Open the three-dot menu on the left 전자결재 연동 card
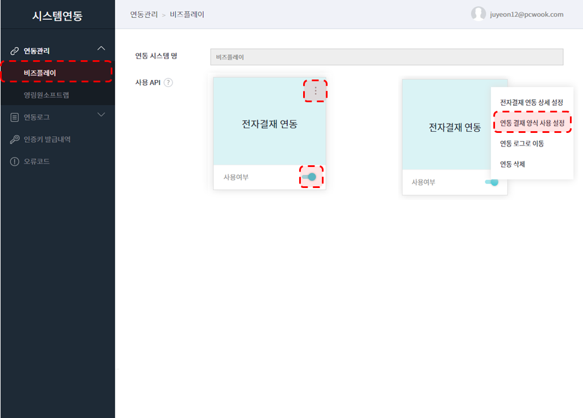Image resolution: width=583 pixels, height=418 pixels. pyautogui.click(x=316, y=91)
